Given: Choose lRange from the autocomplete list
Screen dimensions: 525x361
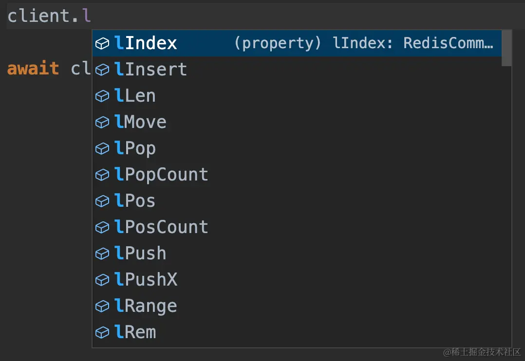Looking at the screenshot, I should click(x=297, y=306).
